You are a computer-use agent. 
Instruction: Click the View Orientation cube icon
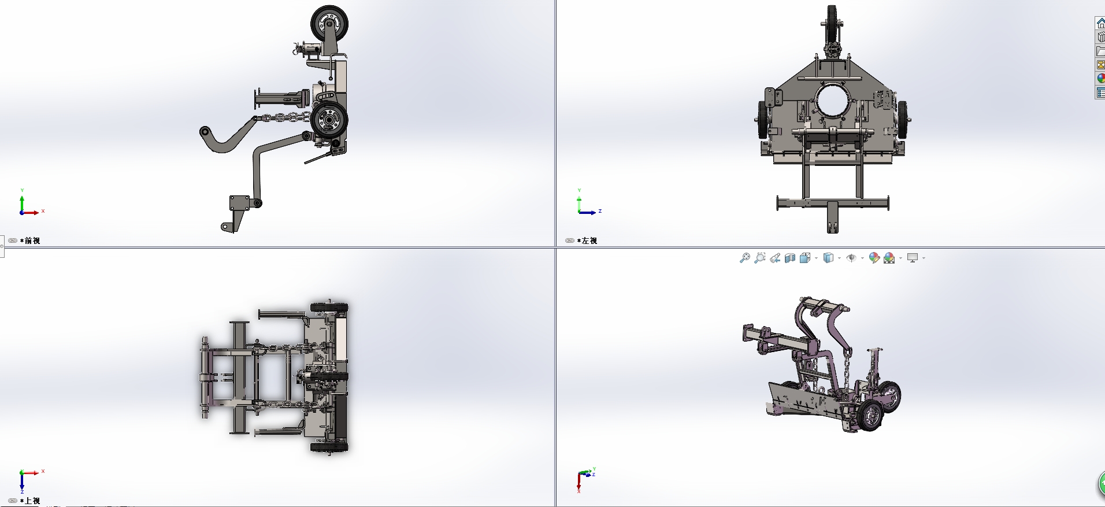[x=805, y=258]
